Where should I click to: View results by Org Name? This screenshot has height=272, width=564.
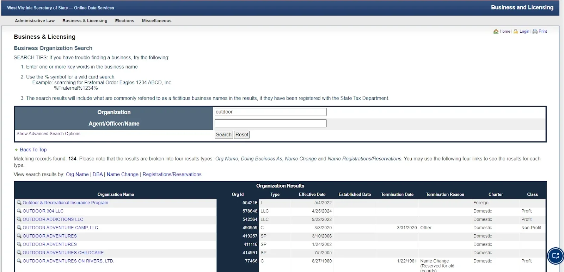(x=77, y=175)
